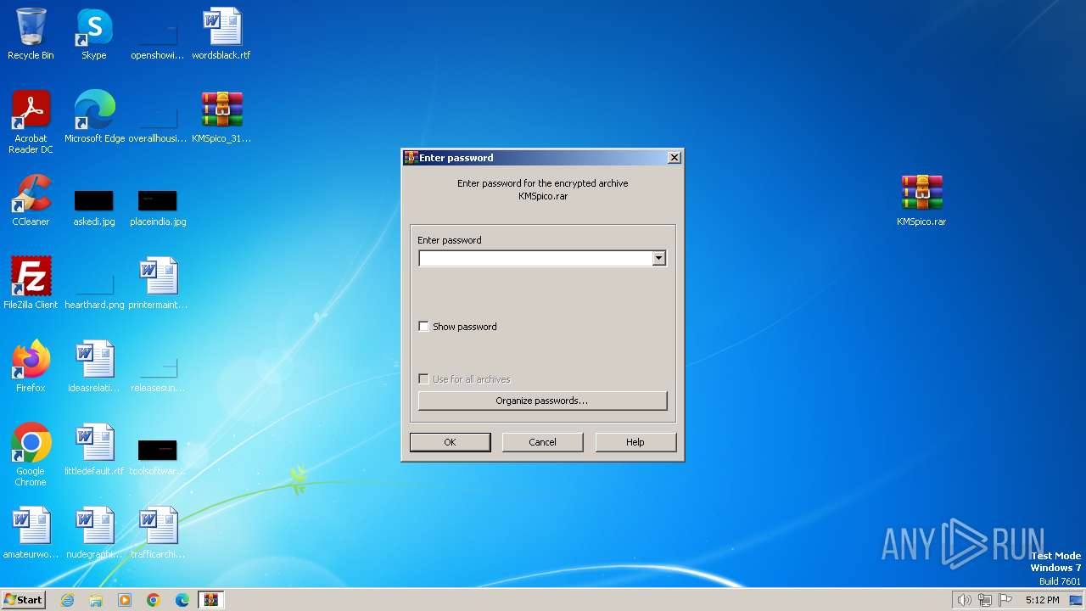Click the volume speaker tray icon
The width and height of the screenshot is (1086, 611).
coord(964,600)
